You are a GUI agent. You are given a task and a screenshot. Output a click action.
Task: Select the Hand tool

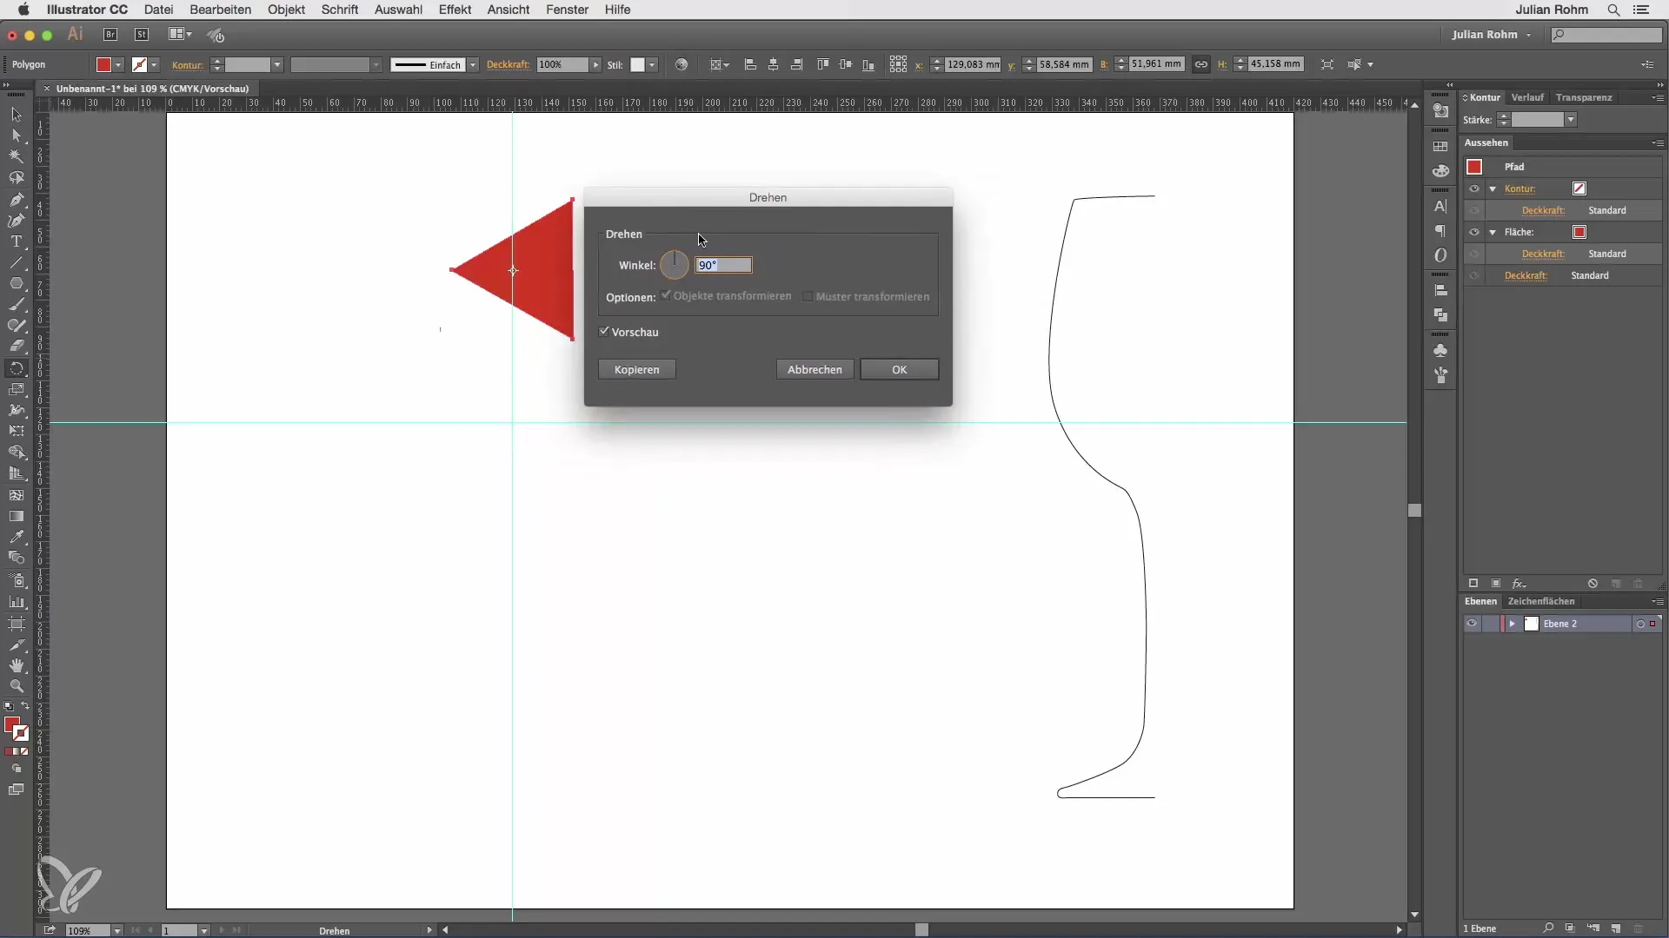point(16,664)
